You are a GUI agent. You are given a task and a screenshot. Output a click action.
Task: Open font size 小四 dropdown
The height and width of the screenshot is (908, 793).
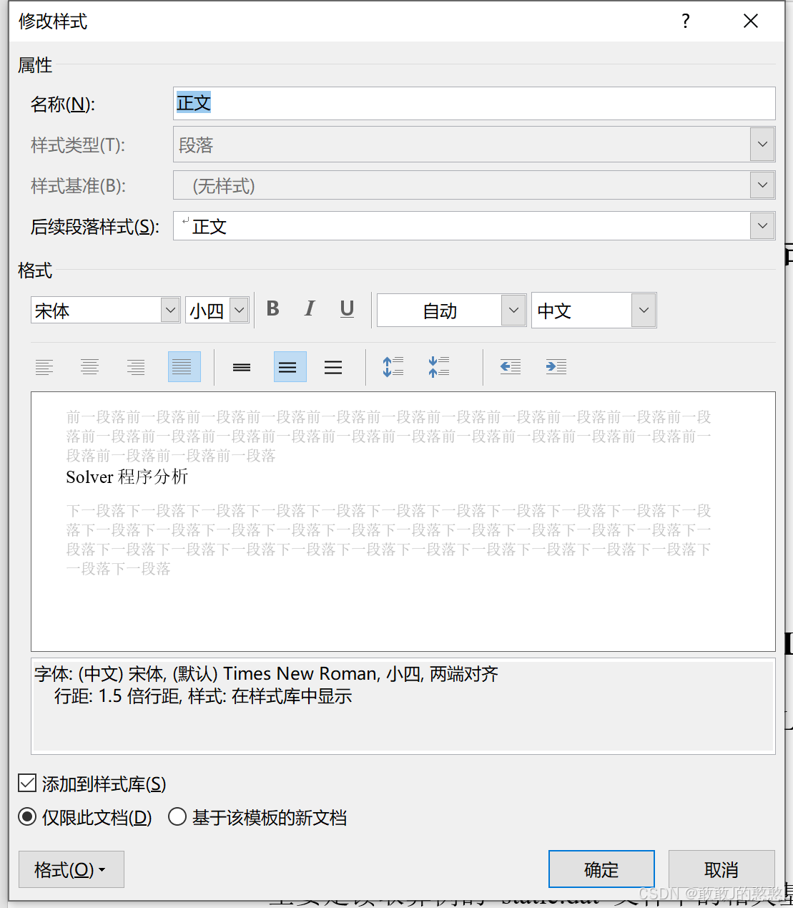[x=240, y=311]
